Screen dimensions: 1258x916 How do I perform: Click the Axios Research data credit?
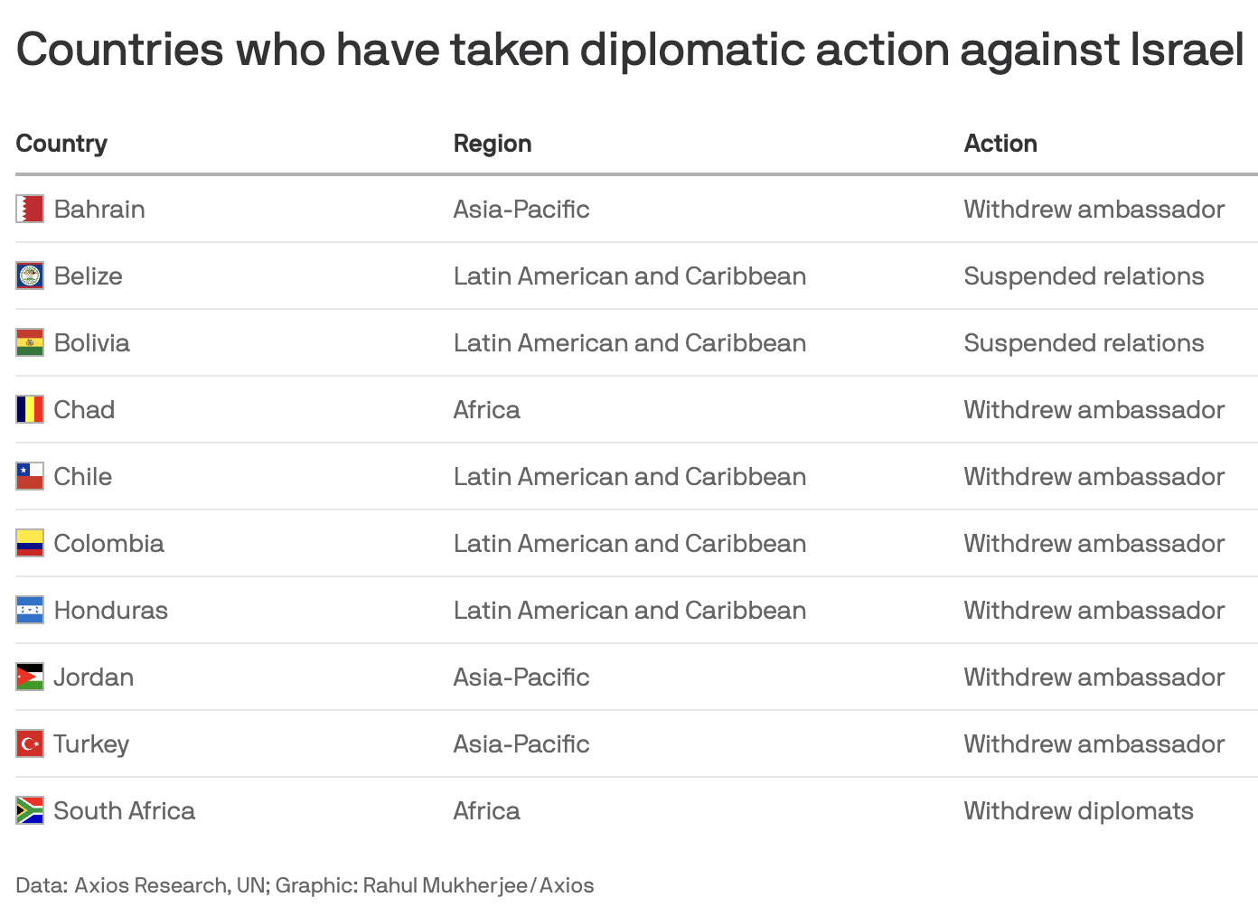(150, 885)
